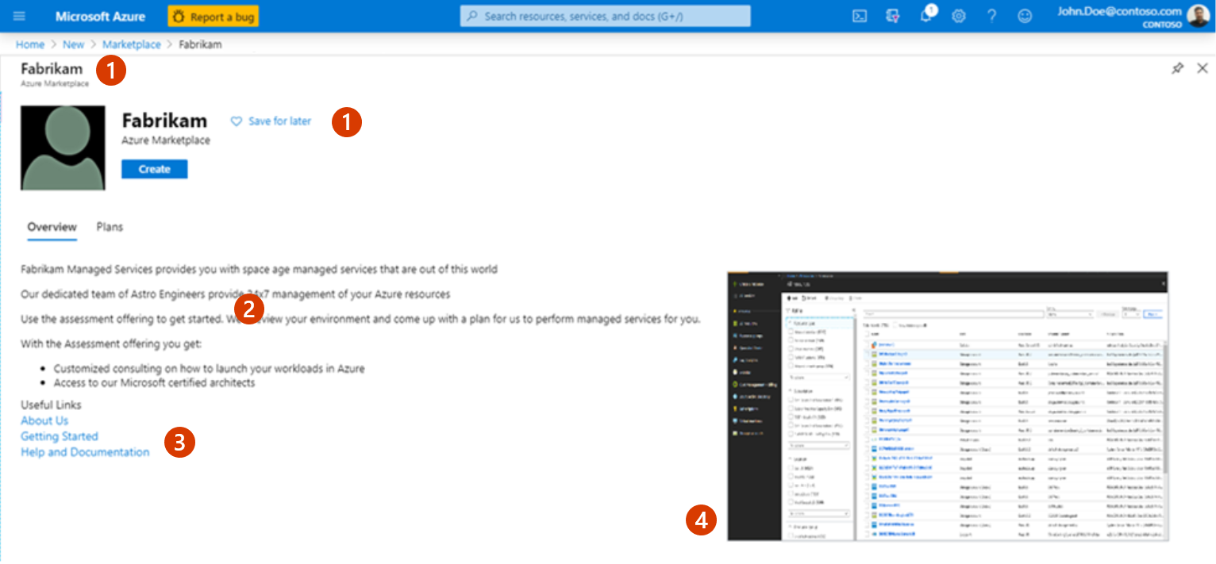This screenshot has width=1216, height=564.
Task: Click the Create button
Action: (154, 169)
